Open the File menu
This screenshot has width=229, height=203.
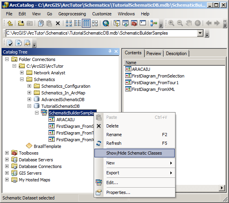9,14
